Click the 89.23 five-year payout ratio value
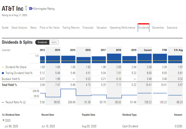Image resolution: width=186 pixels, height=129 pixels. click(x=180, y=102)
